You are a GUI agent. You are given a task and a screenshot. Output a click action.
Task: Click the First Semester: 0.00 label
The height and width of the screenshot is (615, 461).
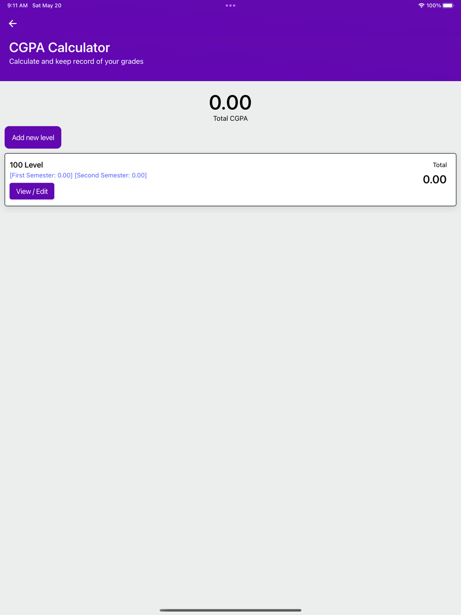(x=41, y=175)
